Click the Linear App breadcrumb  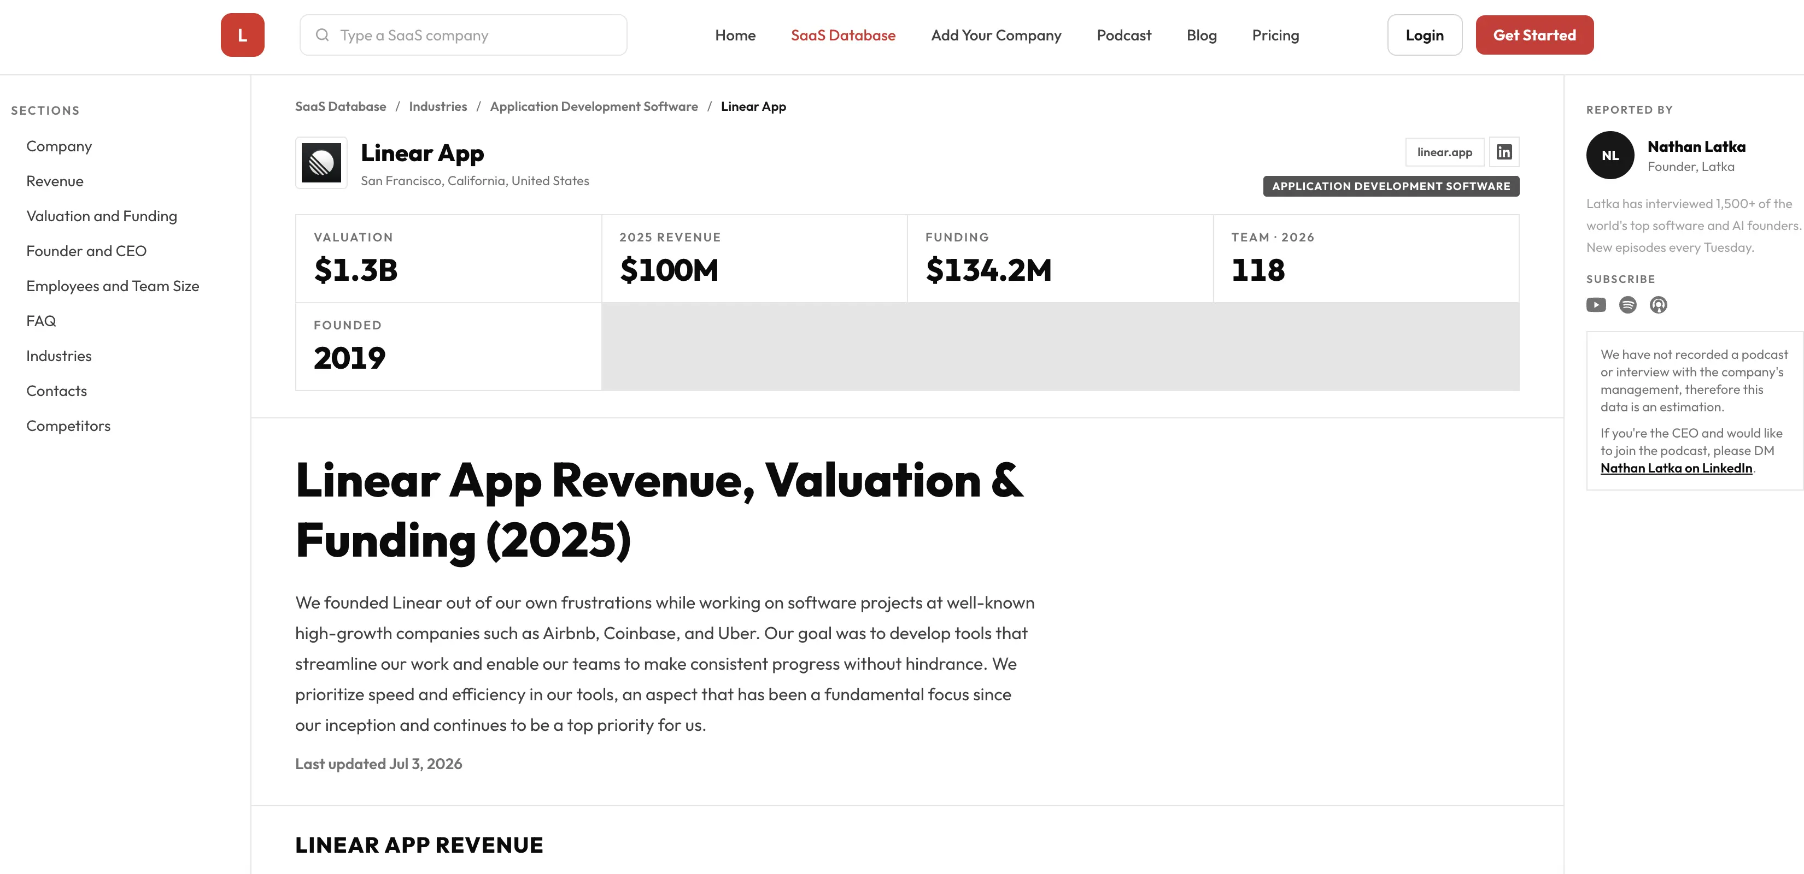coord(753,107)
